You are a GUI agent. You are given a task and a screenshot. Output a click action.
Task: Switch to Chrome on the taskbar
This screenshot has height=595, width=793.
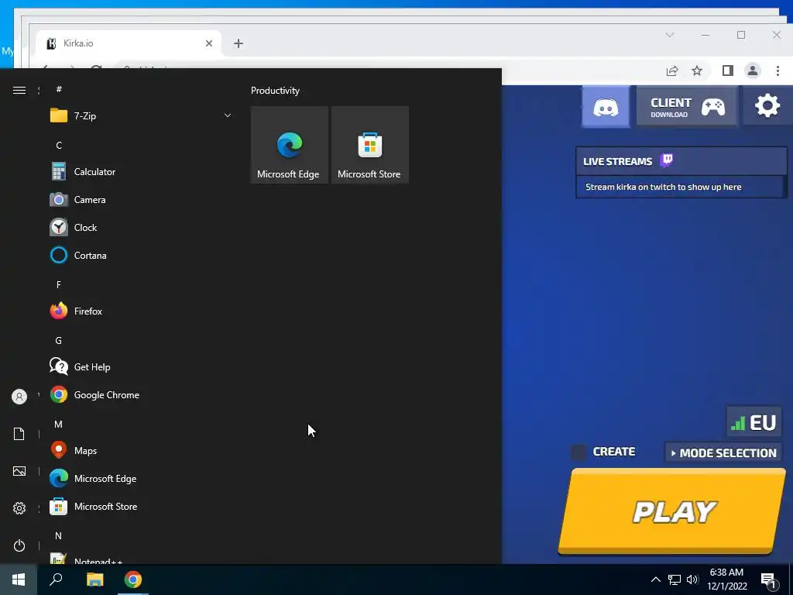133,580
